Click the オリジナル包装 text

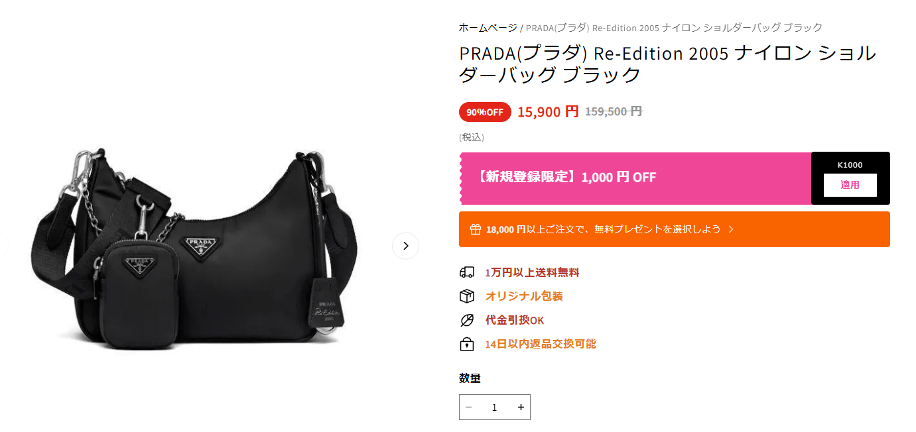[524, 296]
